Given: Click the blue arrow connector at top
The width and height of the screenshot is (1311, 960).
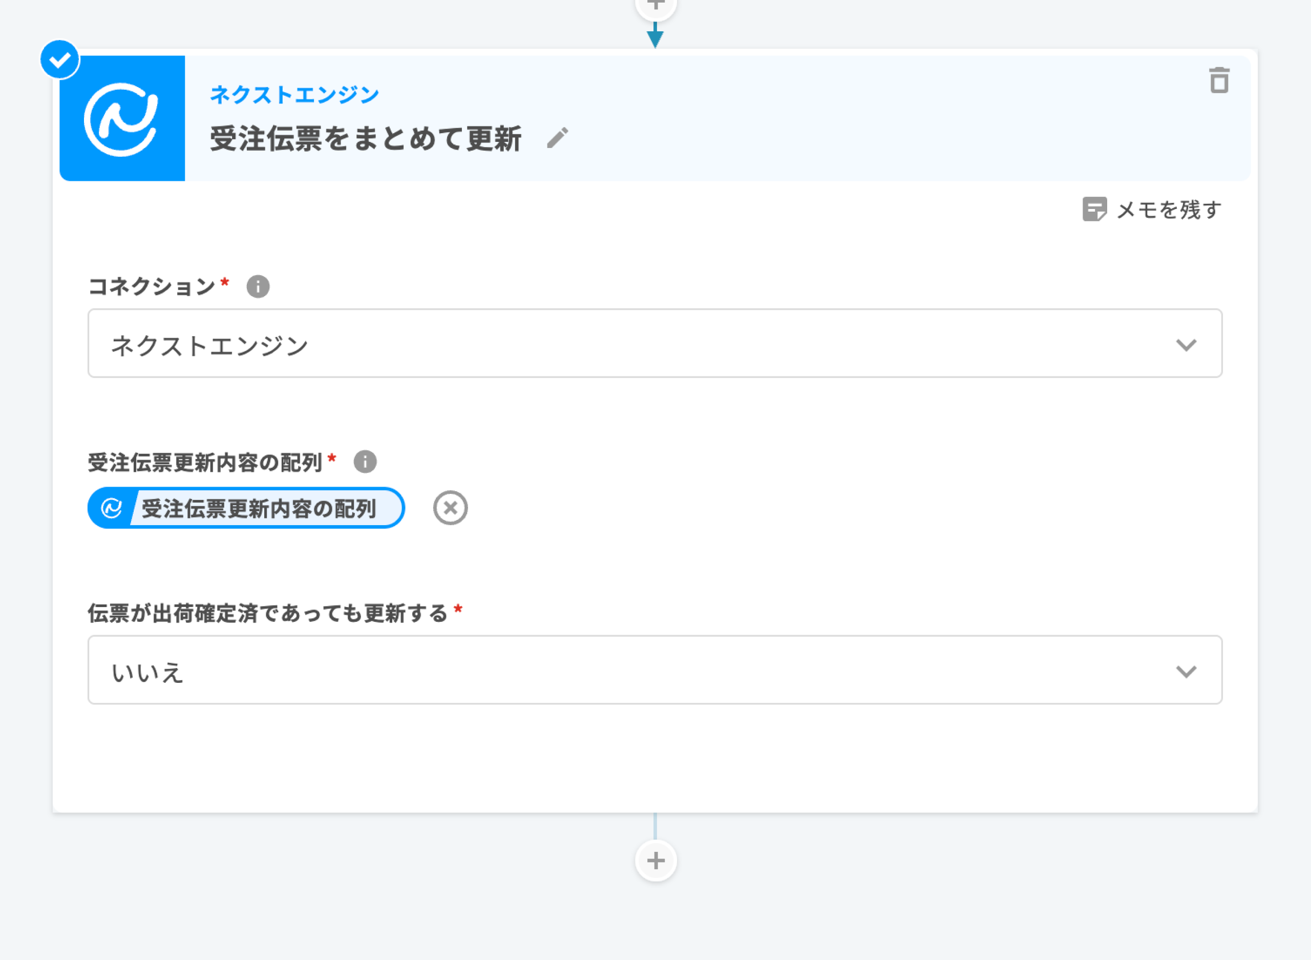Looking at the screenshot, I should pos(655,36).
